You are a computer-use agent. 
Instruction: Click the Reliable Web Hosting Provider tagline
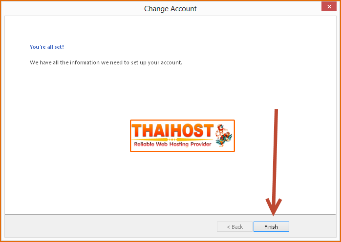coord(172,144)
